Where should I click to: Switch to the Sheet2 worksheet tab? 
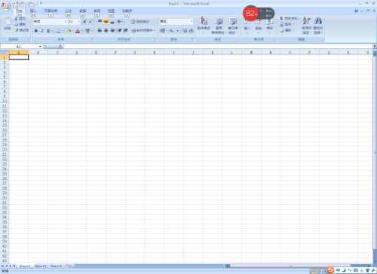[x=41, y=266]
